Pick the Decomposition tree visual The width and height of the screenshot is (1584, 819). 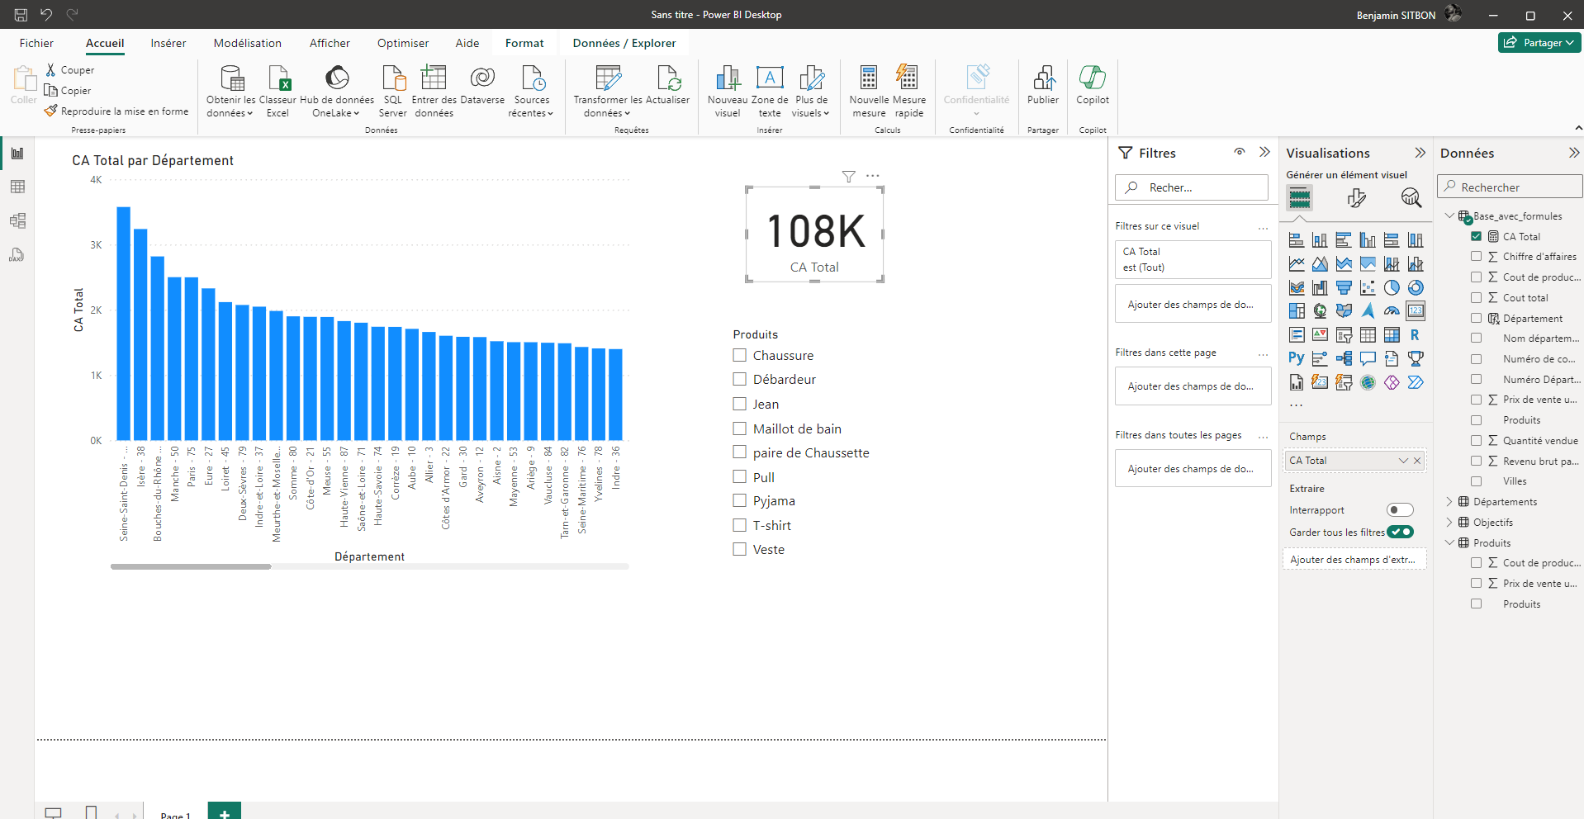click(x=1344, y=358)
